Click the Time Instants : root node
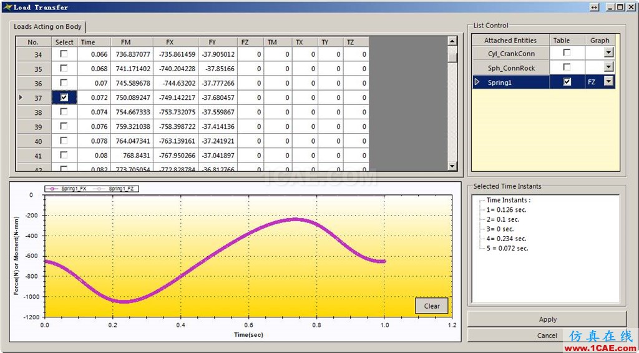 (509, 200)
